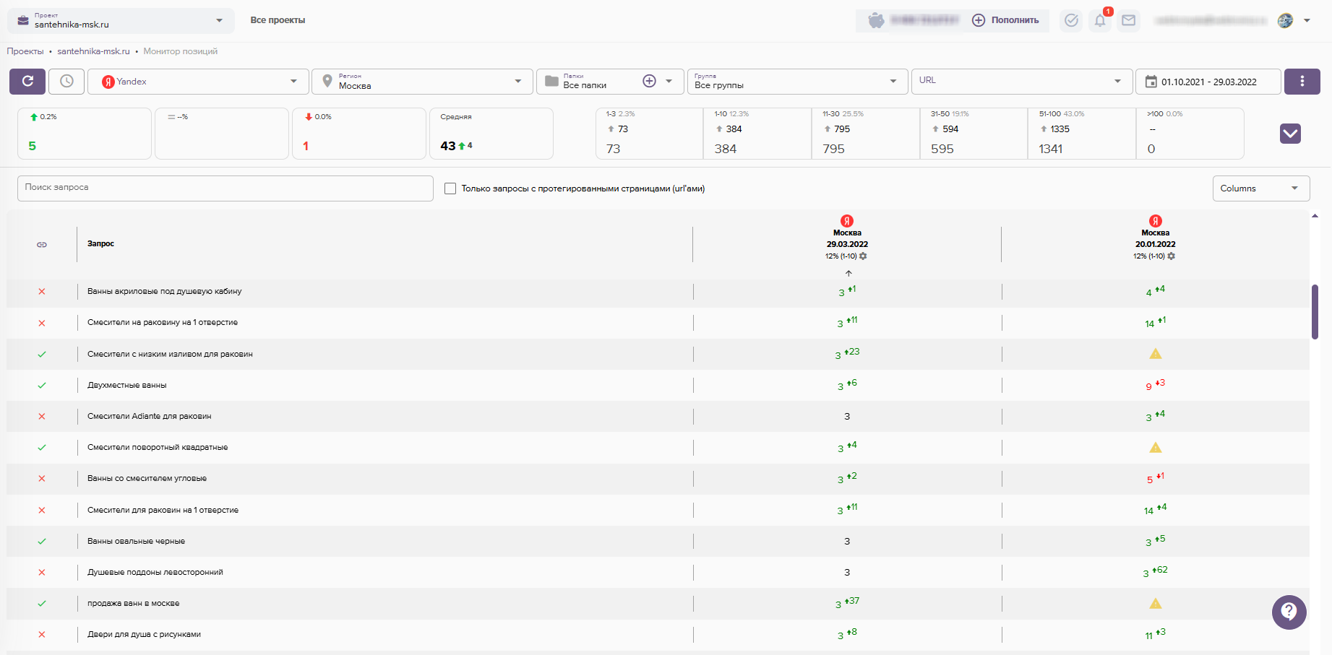Click the Пополнить button
This screenshot has width=1332, height=655.
(x=1005, y=20)
